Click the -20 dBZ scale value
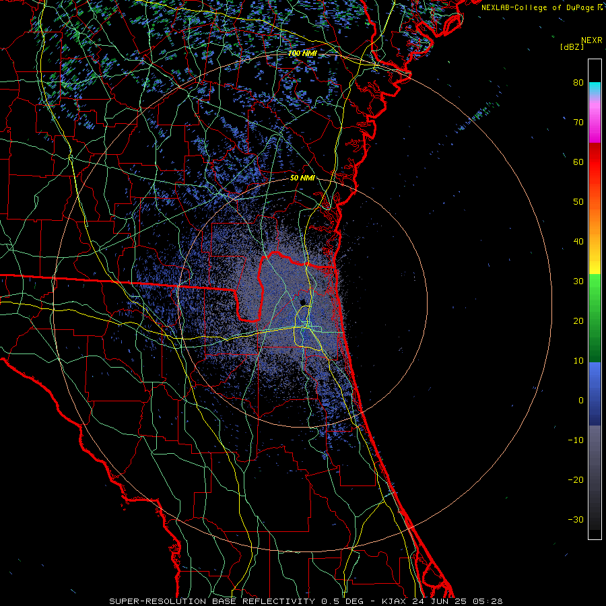Screen dimensions: 606x606 coord(576,479)
